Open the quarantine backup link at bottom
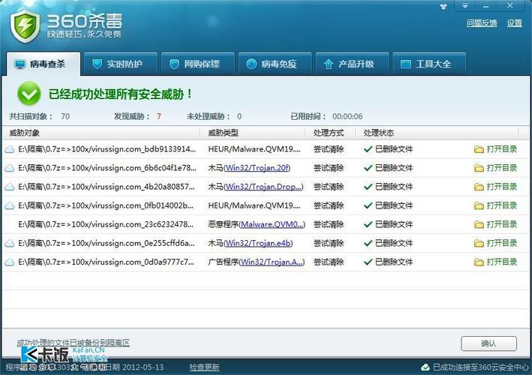The image size is (532, 375). click(x=73, y=343)
